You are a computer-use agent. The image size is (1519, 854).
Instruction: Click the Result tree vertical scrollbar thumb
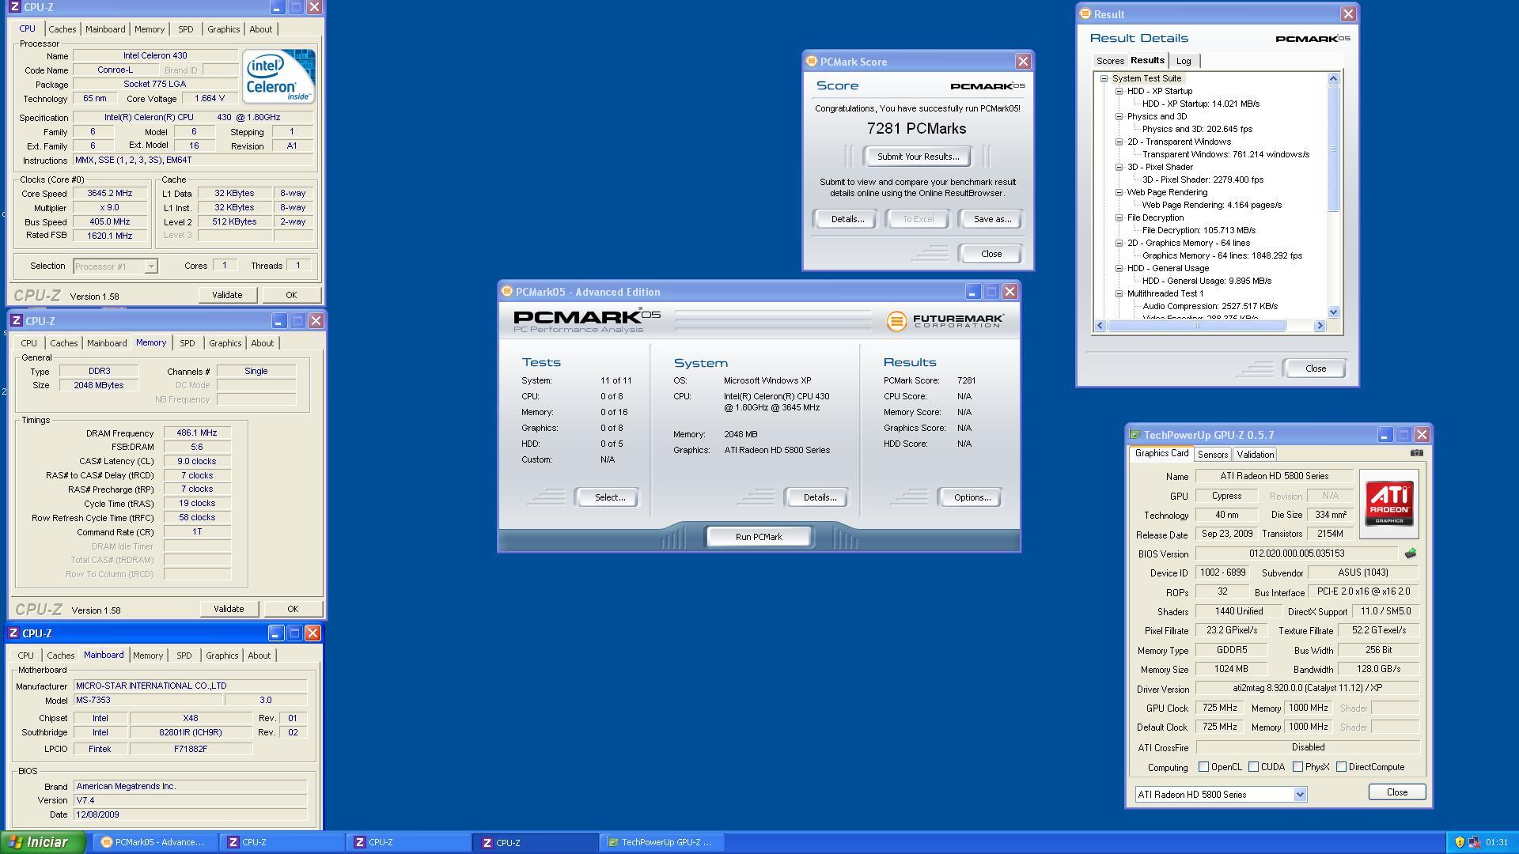pos(1333,149)
